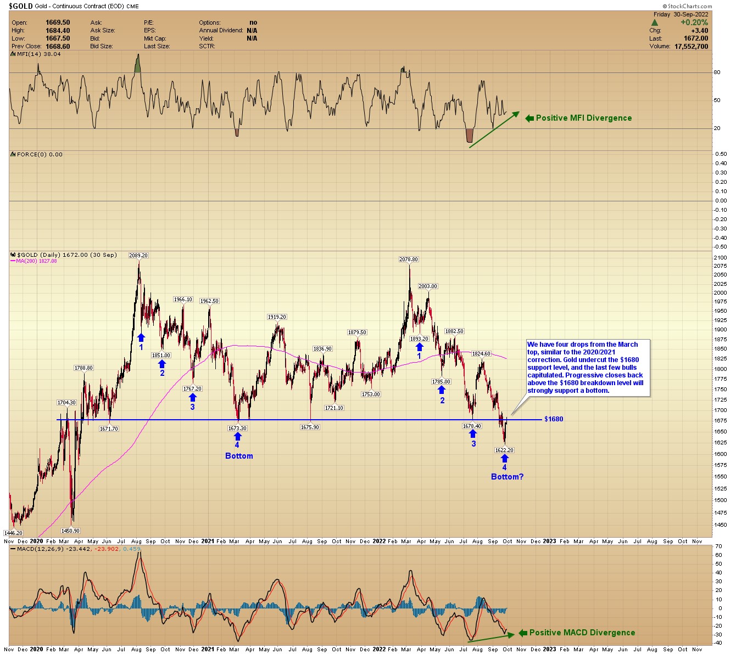Image resolution: width=736 pixels, height=654 pixels.
Task: Click the 1882.50 price label
Action: (454, 331)
